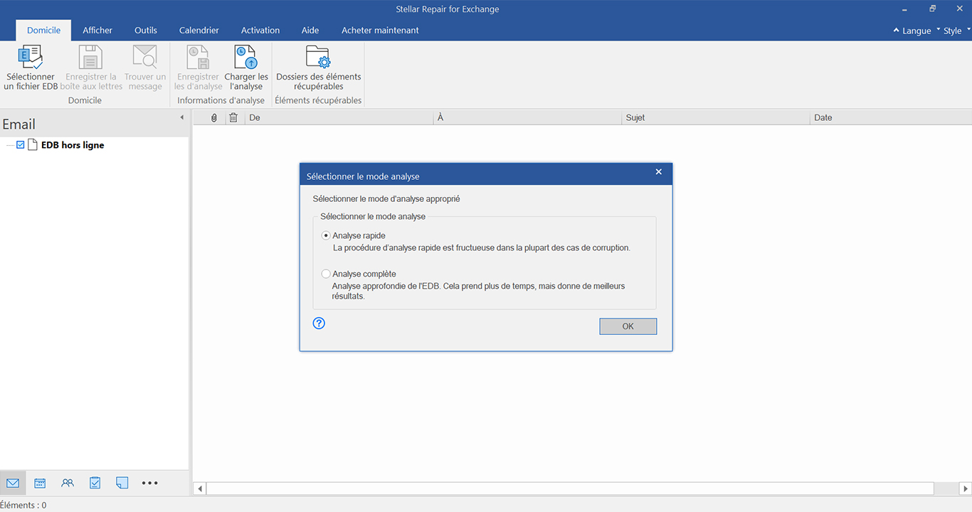Open Notes view icon in bottom bar
972x512 pixels.
[122, 483]
